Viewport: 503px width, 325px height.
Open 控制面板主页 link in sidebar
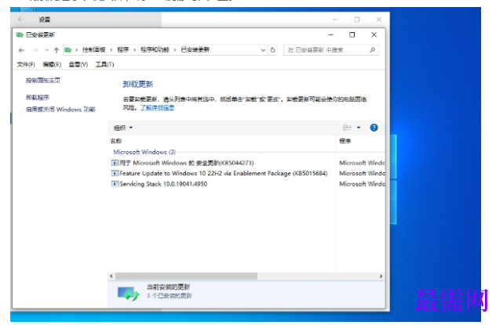pyautogui.click(x=43, y=81)
